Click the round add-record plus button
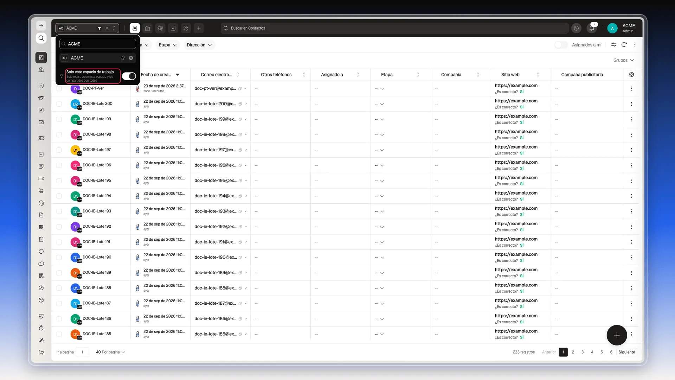This screenshot has width=675, height=380. [617, 335]
